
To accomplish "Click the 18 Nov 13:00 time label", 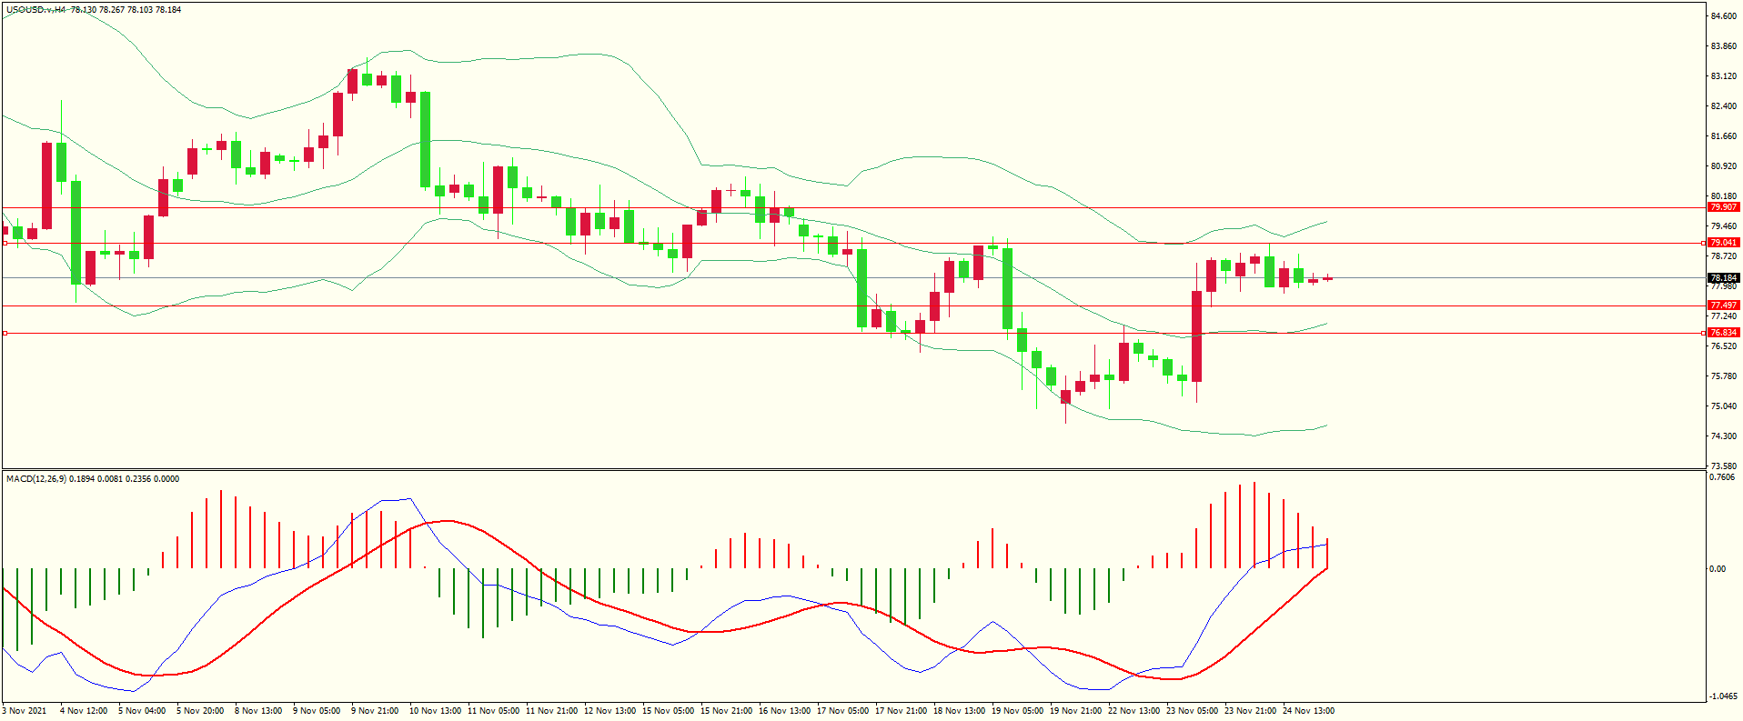I will [x=959, y=711].
